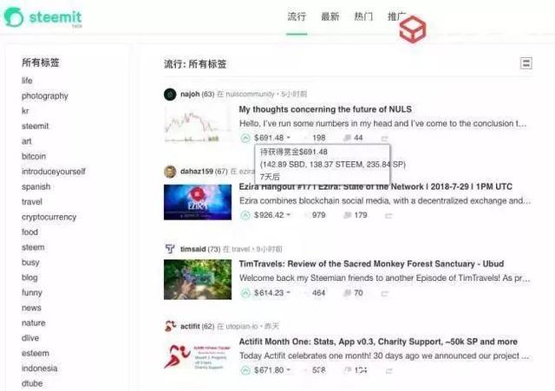
Task: Open comments on the TimTravels post (70)
Action: click(353, 293)
